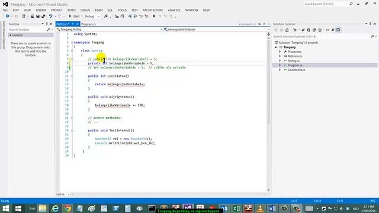This screenshot has height=213, width=379.
Task: Open File Explorer from the taskbar
Action: pyautogui.click(x=43, y=208)
